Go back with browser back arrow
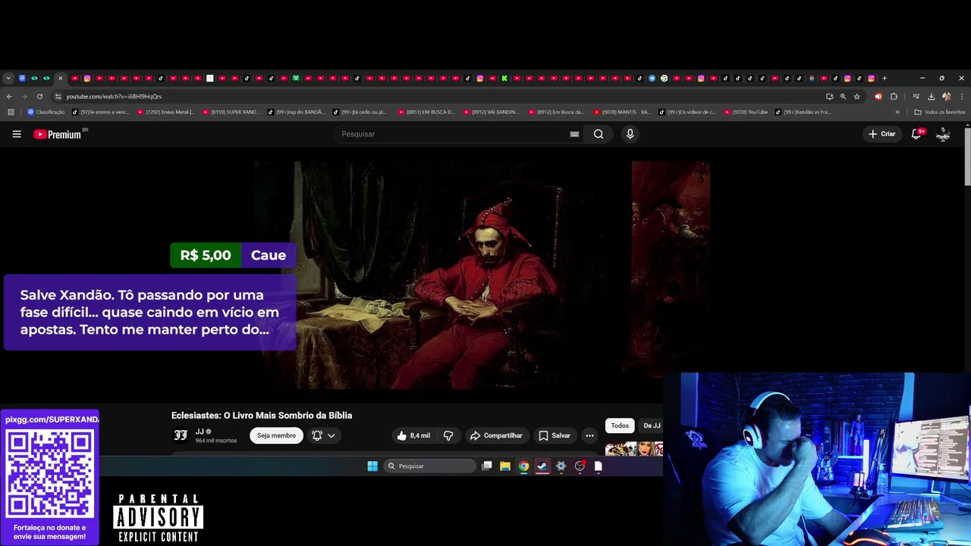Image resolution: width=971 pixels, height=546 pixels. click(x=9, y=96)
